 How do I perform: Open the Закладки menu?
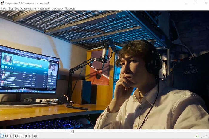point(58,9)
